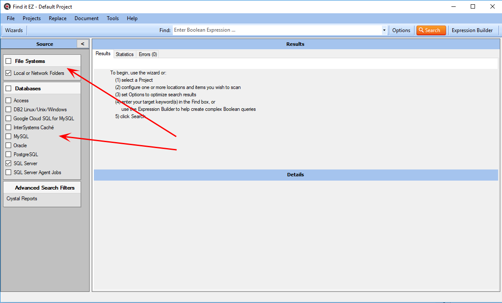Enable the Access database checkbox
502x303 pixels.
pyautogui.click(x=8, y=101)
